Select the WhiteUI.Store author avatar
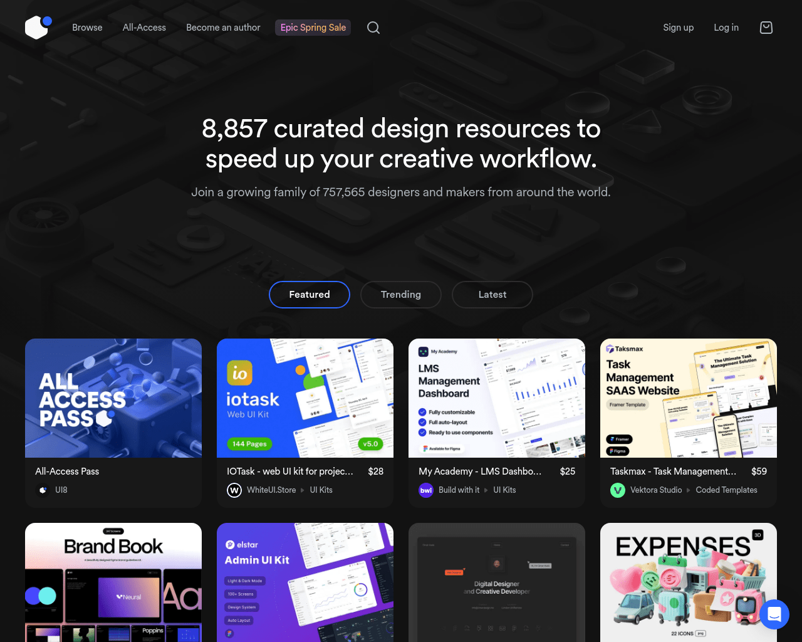The width and height of the screenshot is (802, 642). (234, 490)
